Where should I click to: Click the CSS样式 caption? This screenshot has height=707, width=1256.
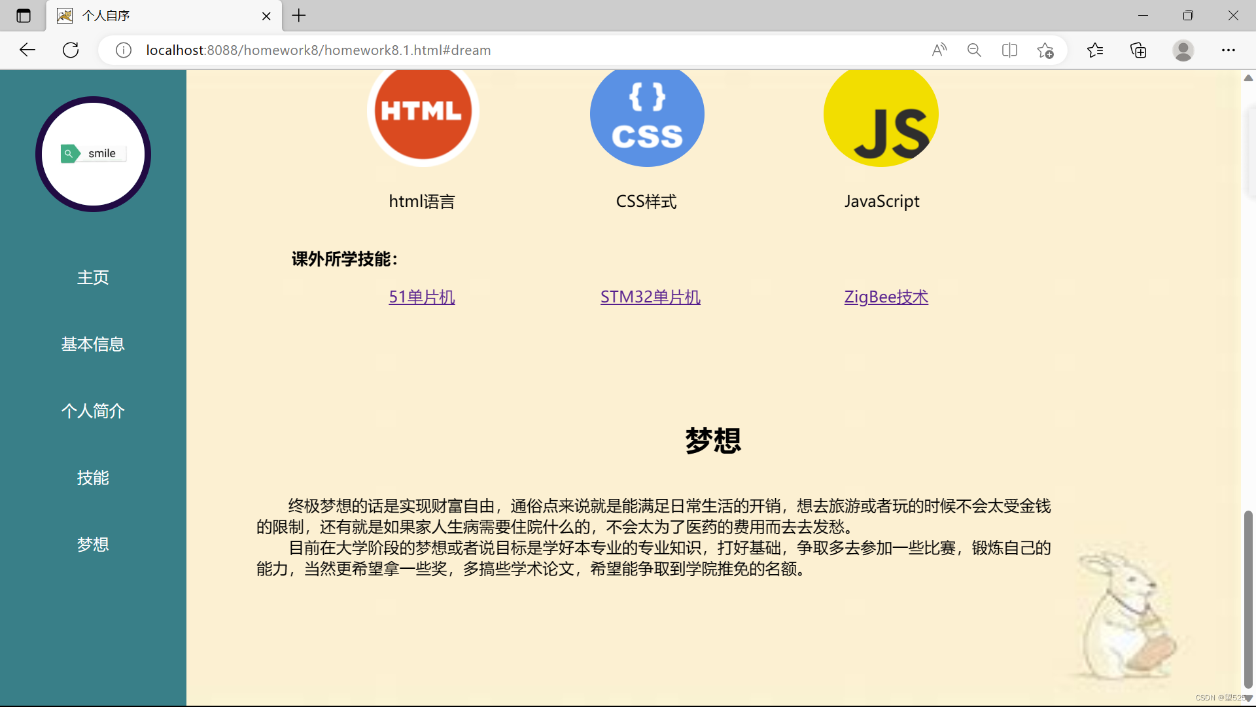coord(646,202)
